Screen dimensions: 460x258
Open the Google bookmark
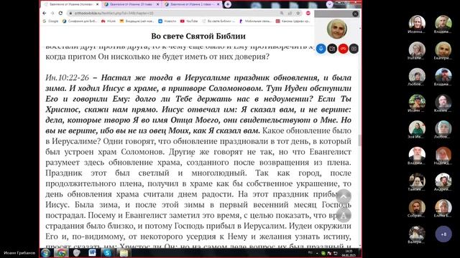point(50,21)
